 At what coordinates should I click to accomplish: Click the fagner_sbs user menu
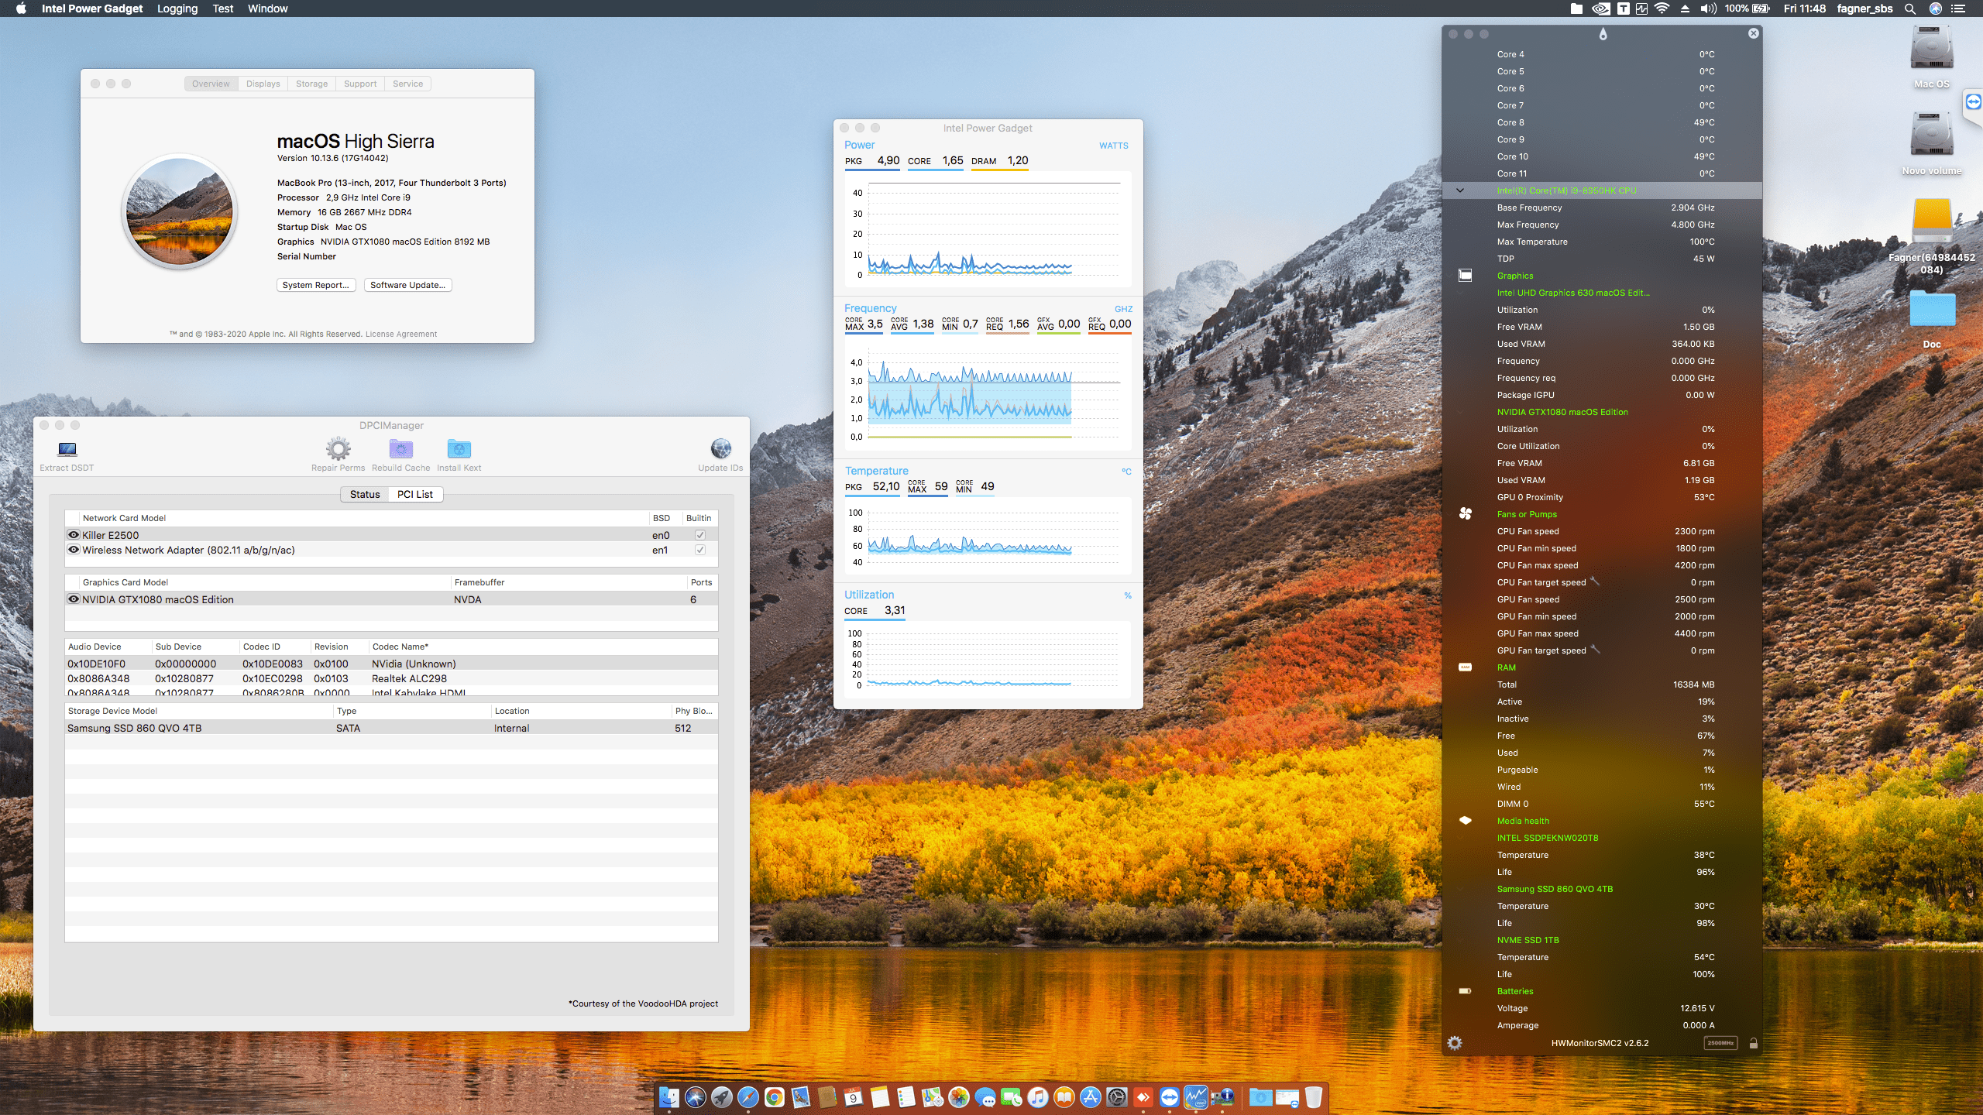coord(1864,9)
